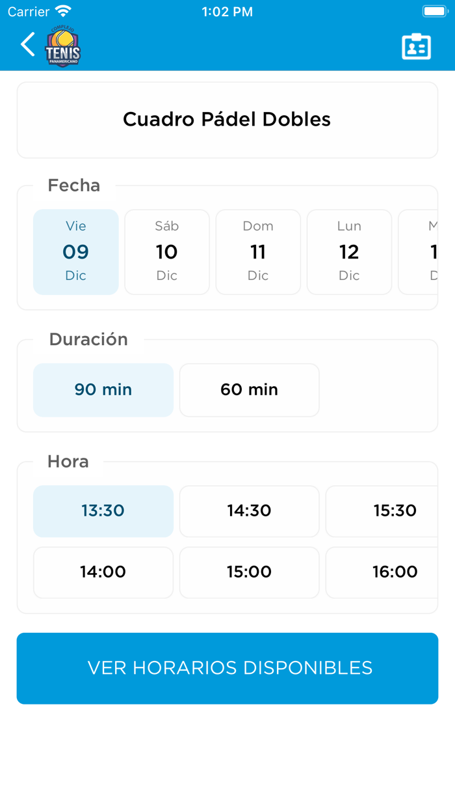Tap the Cuadro Pádel Dobles title card

click(227, 120)
